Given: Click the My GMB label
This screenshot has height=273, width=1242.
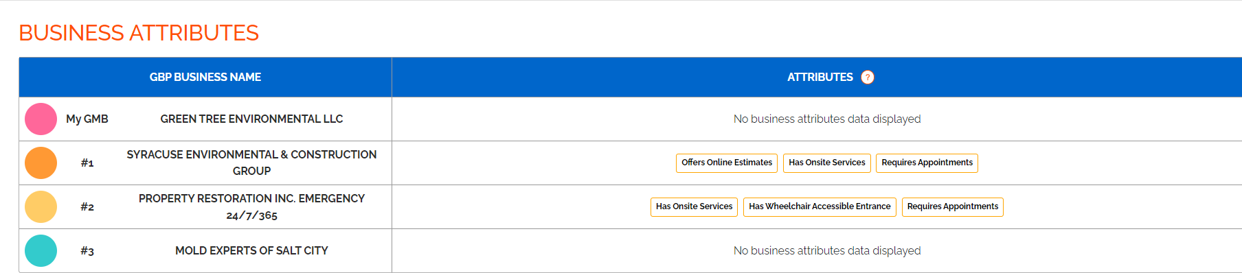Looking at the screenshot, I should [x=87, y=119].
